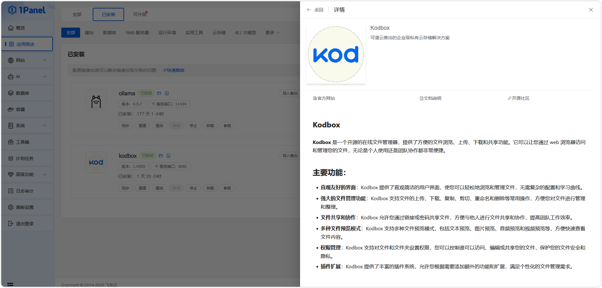This screenshot has width=602, height=288.
Task: Click 参数 parameters for ollama
Action: pyautogui.click(x=227, y=125)
